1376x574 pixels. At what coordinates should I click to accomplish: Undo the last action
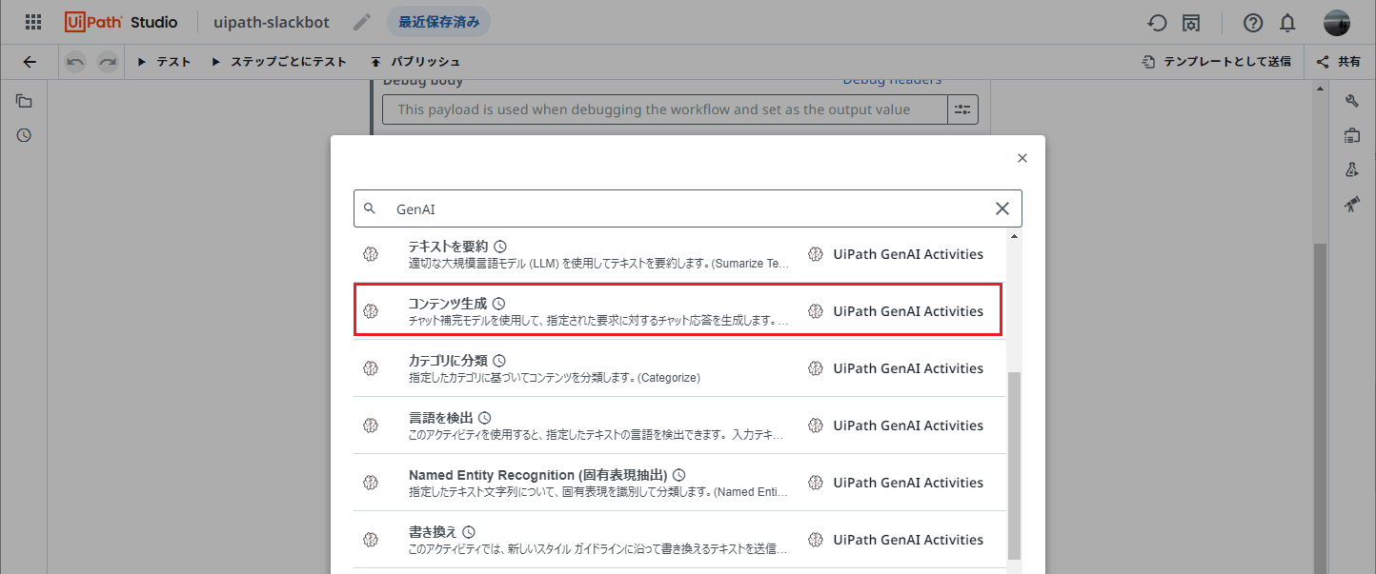(75, 62)
